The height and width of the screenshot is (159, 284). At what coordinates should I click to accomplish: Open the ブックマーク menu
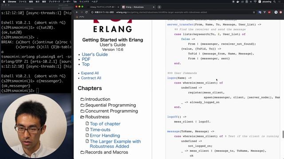tap(54, 2)
